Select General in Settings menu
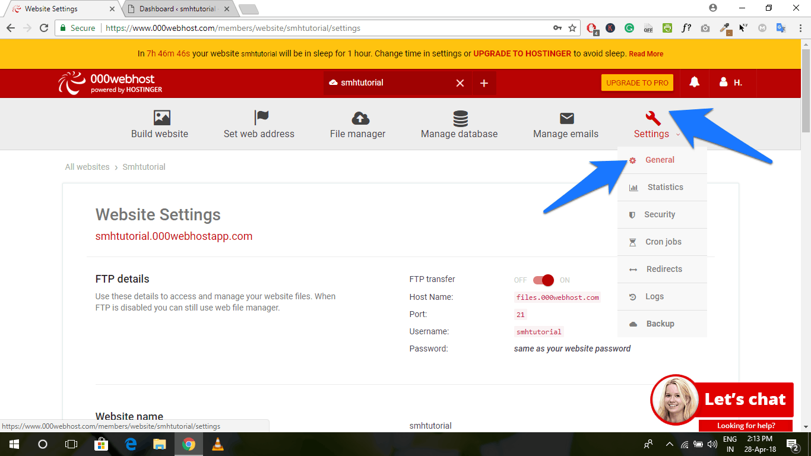This screenshot has height=456, width=811. 662,160
